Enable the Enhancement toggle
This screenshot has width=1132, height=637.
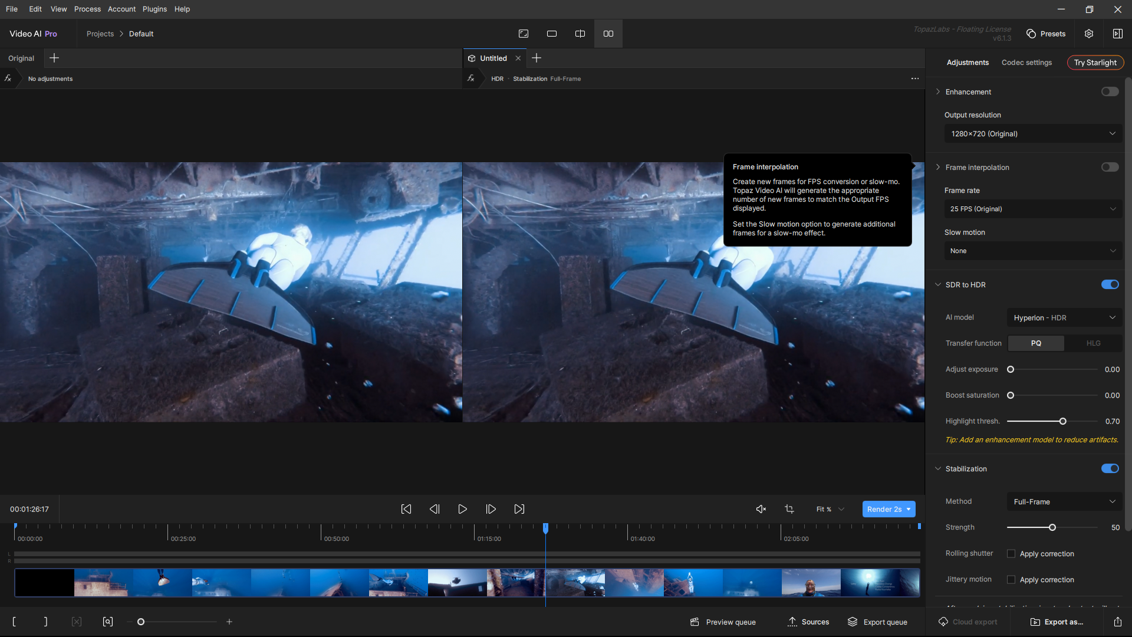point(1110,91)
